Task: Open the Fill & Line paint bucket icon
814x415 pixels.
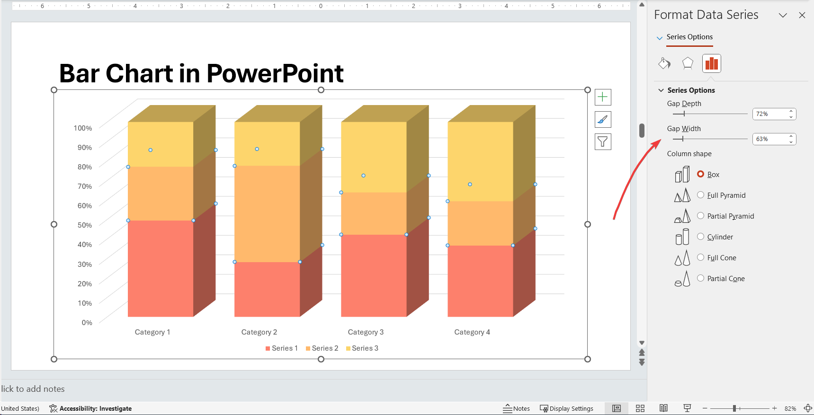Action: pos(664,63)
